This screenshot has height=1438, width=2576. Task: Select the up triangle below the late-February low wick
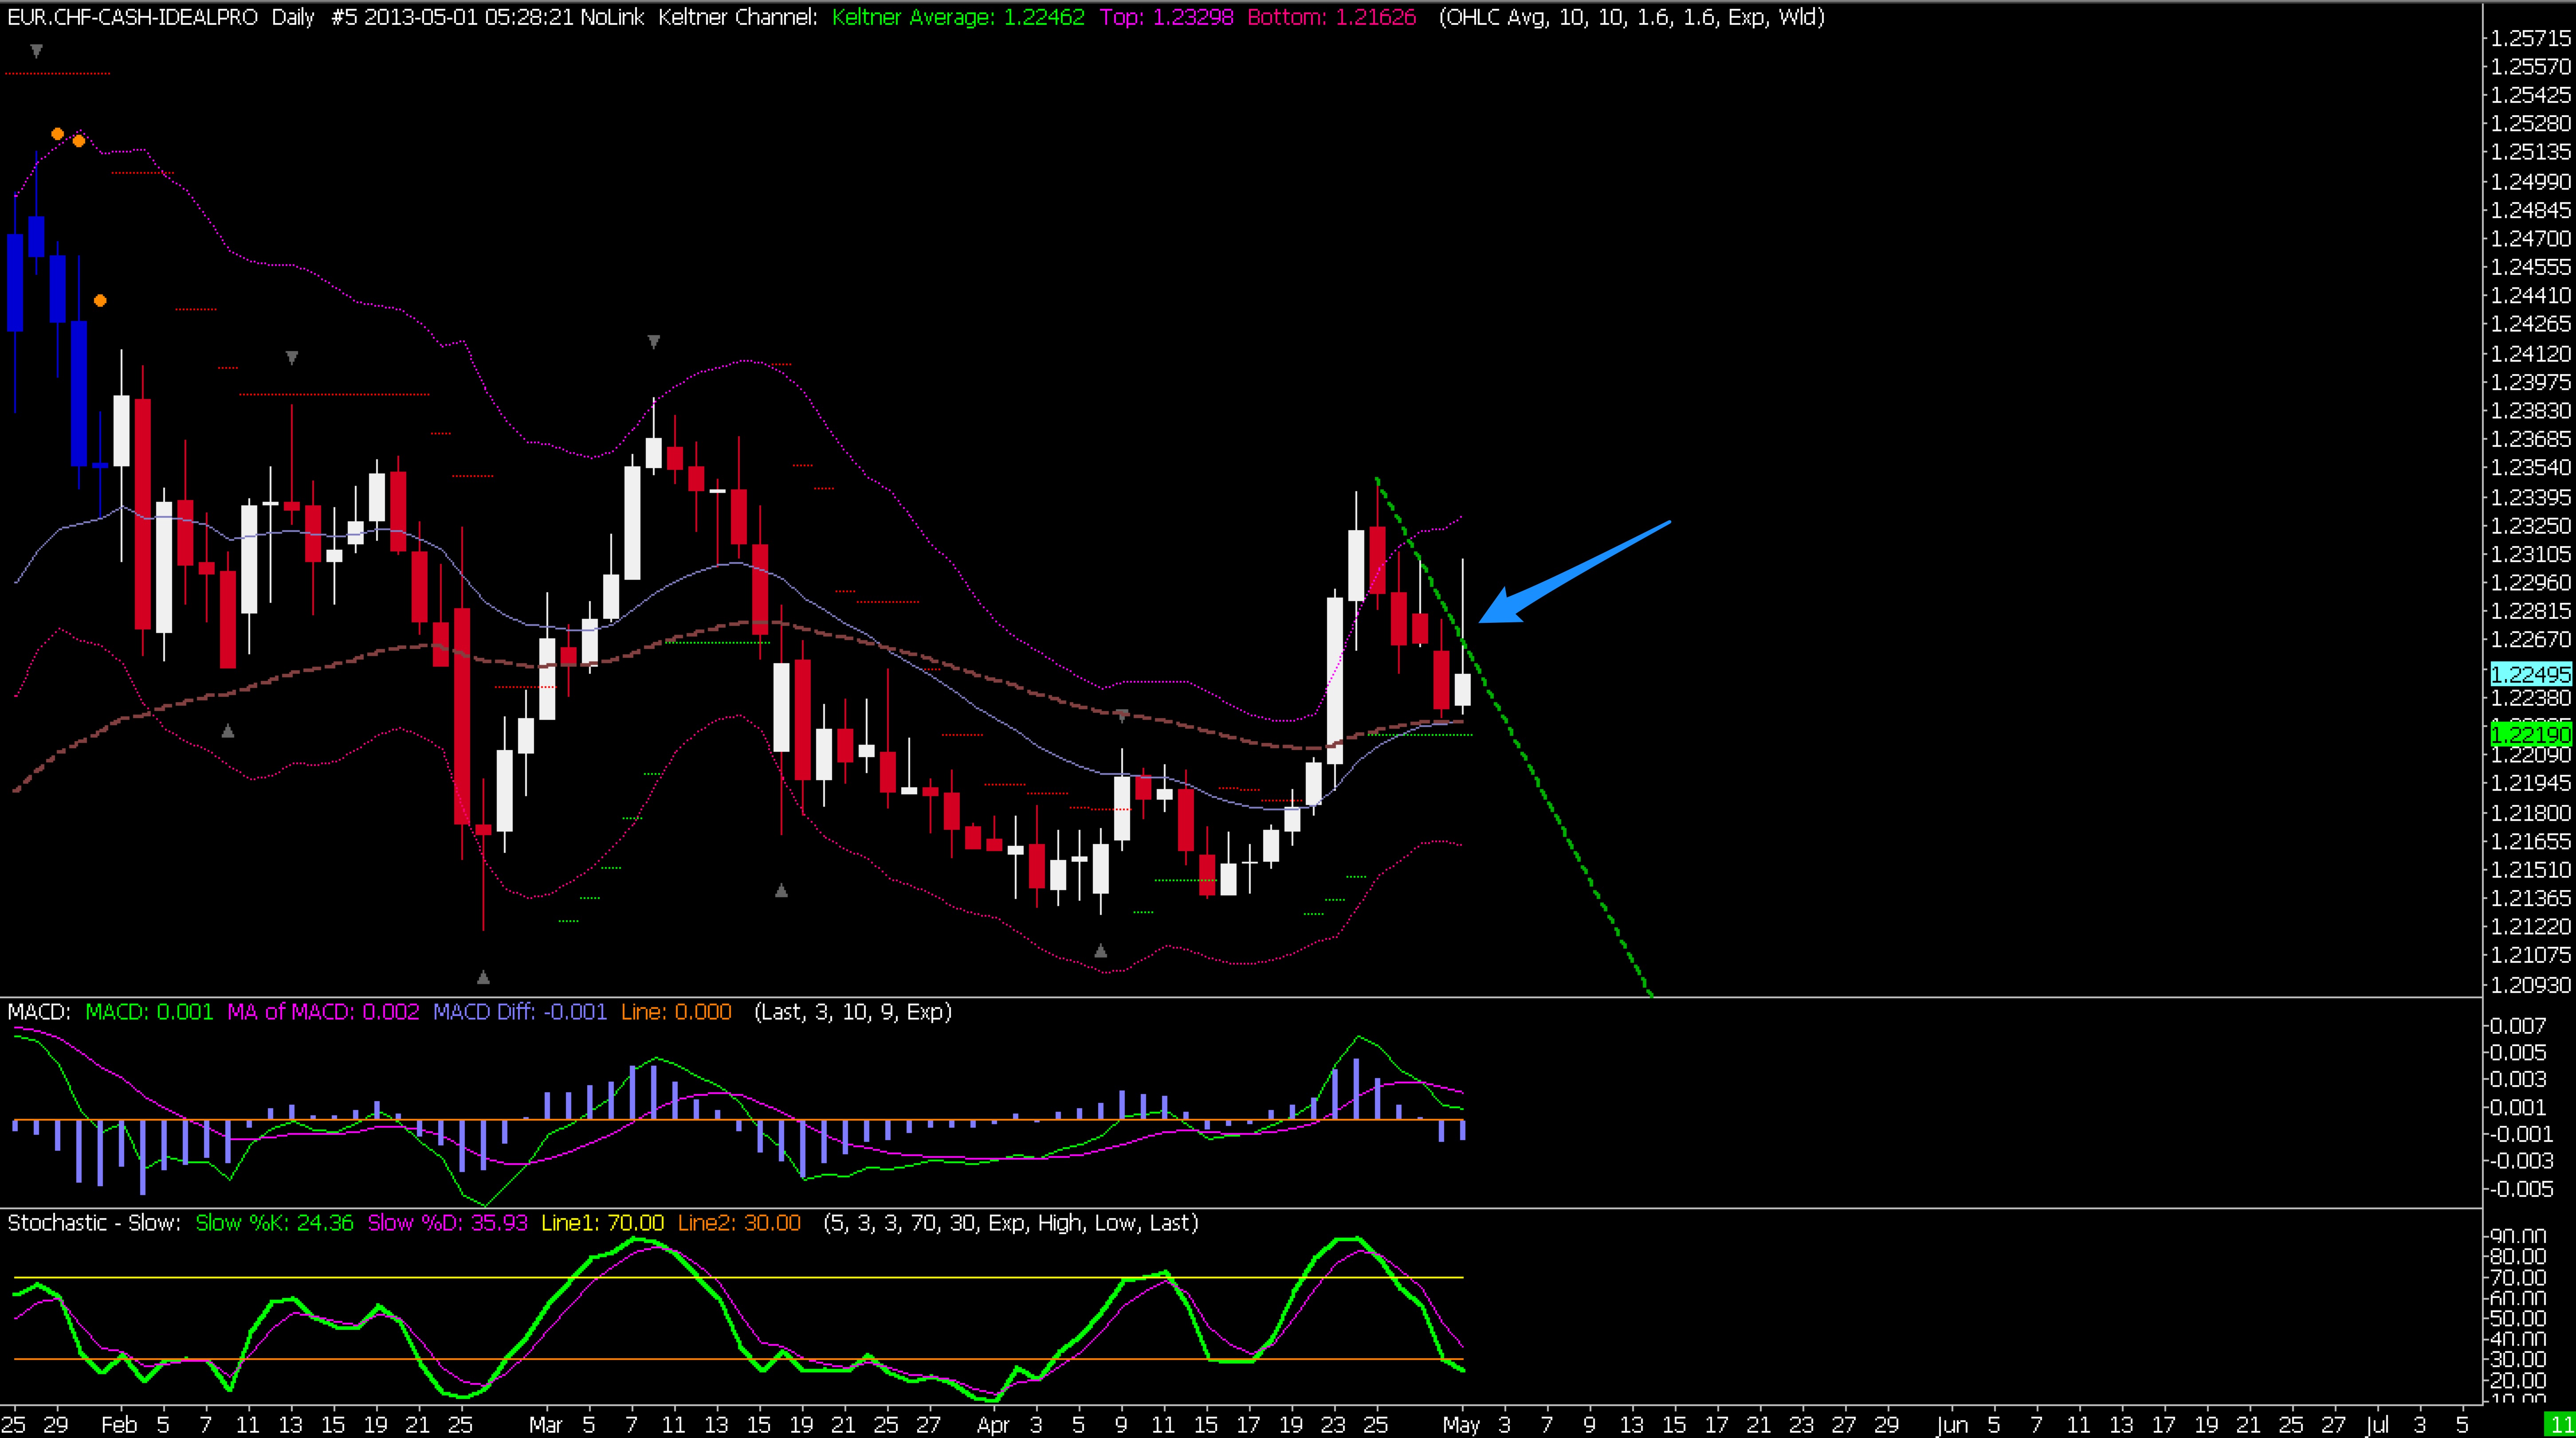coord(483,976)
